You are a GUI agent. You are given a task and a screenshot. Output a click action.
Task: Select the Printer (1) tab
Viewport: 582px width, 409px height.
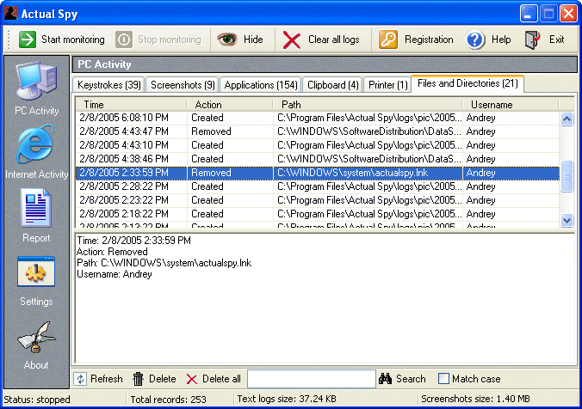click(388, 85)
